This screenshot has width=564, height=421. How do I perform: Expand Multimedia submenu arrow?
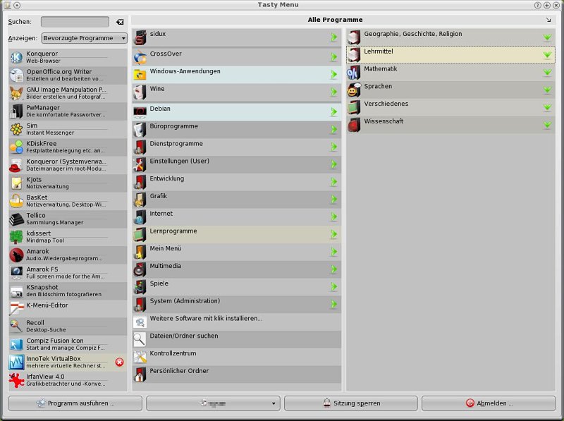tap(334, 269)
